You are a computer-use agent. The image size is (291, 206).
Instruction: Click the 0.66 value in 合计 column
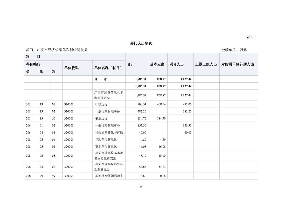[x=143, y=176]
